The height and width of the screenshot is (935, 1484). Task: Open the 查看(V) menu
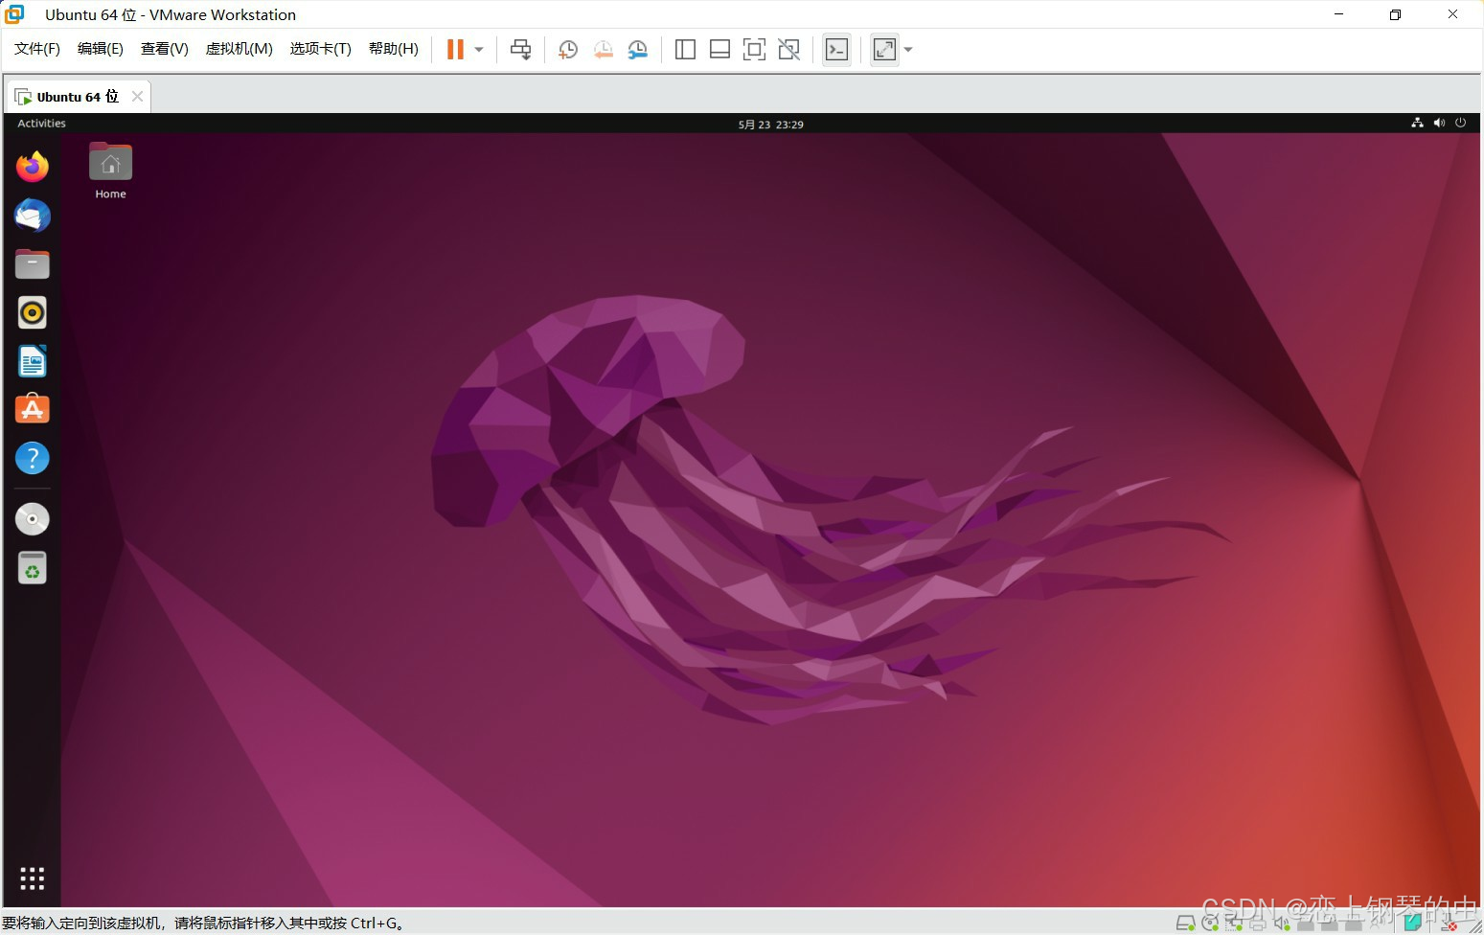click(x=165, y=49)
